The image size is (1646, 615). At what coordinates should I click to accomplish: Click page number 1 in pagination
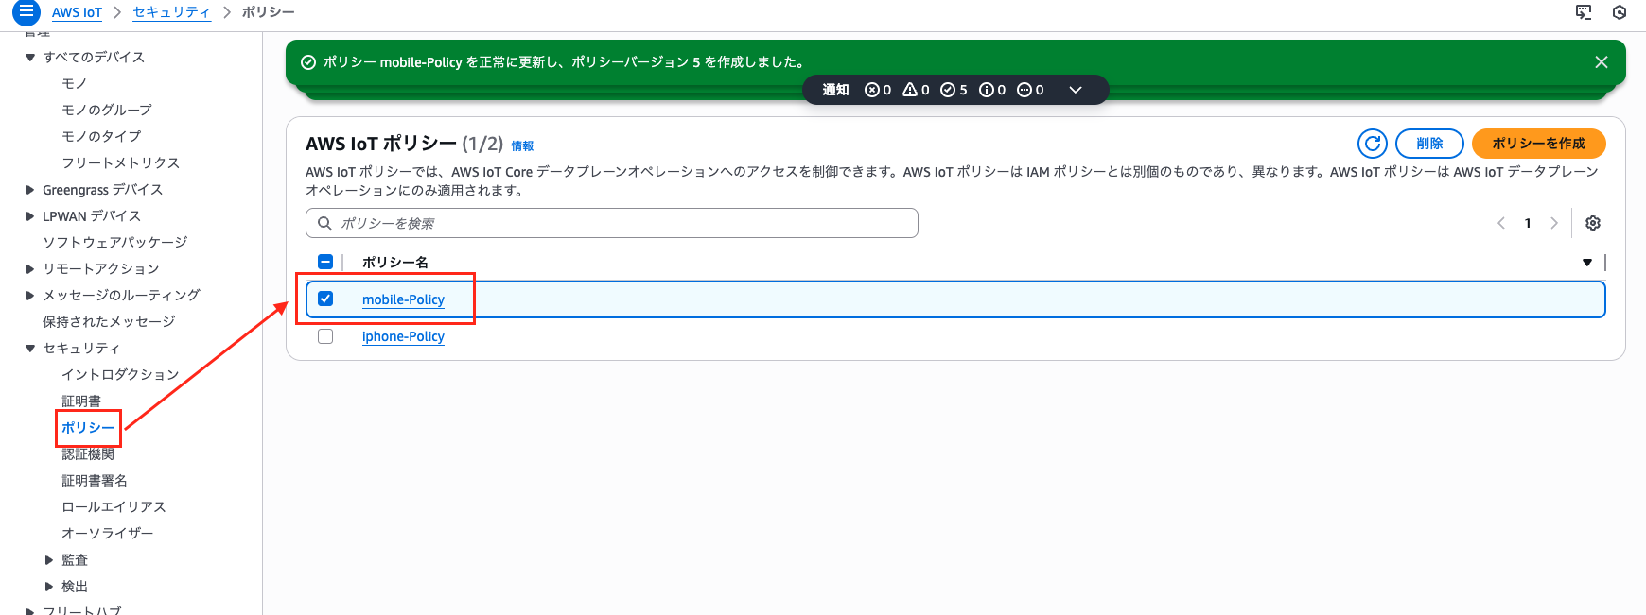tap(1528, 223)
